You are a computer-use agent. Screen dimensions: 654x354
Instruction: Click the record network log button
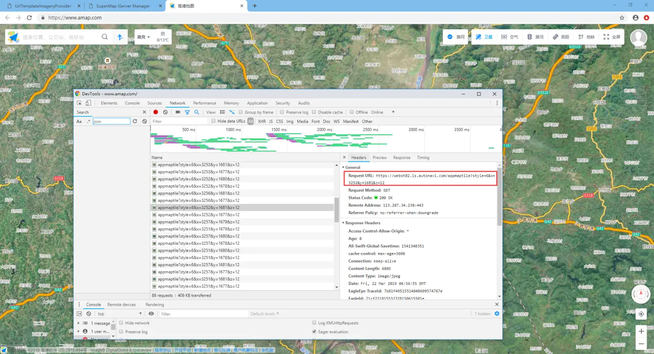(156, 112)
